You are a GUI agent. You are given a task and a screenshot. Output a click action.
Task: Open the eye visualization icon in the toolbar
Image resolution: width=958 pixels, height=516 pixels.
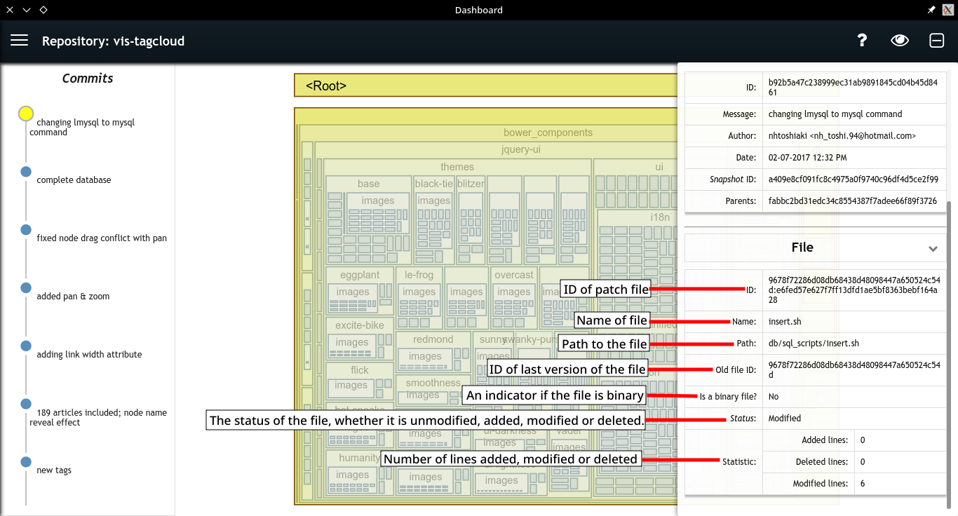pos(899,40)
